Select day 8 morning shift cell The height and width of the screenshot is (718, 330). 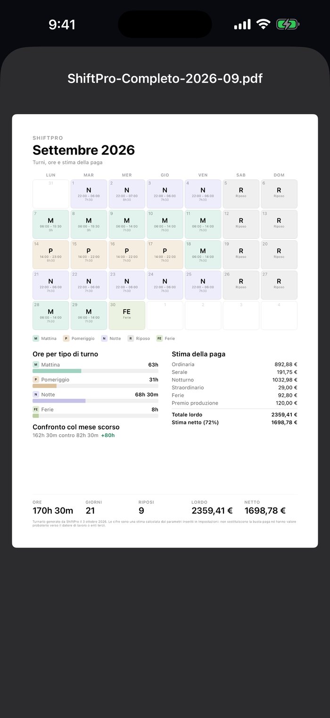point(89,224)
